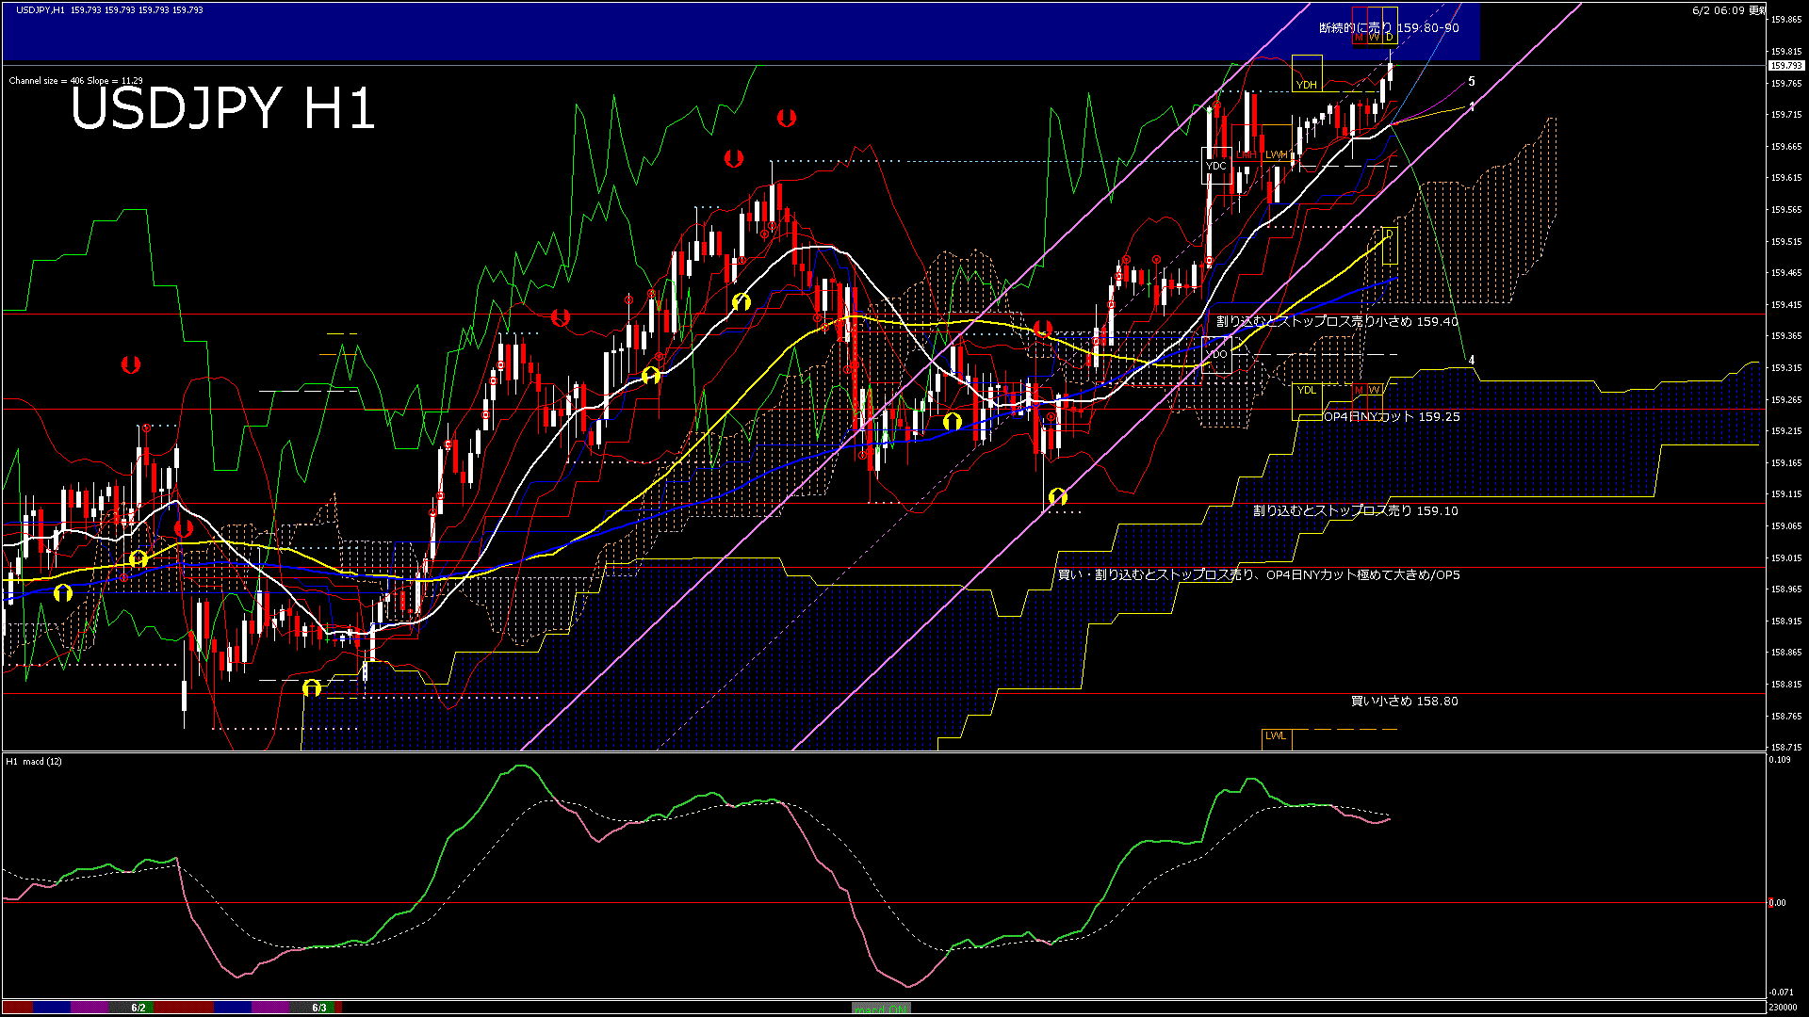Click the 割り込むとストップロス売り小さめ 159.40 note
The width and height of the screenshot is (1809, 1017).
point(1337,321)
